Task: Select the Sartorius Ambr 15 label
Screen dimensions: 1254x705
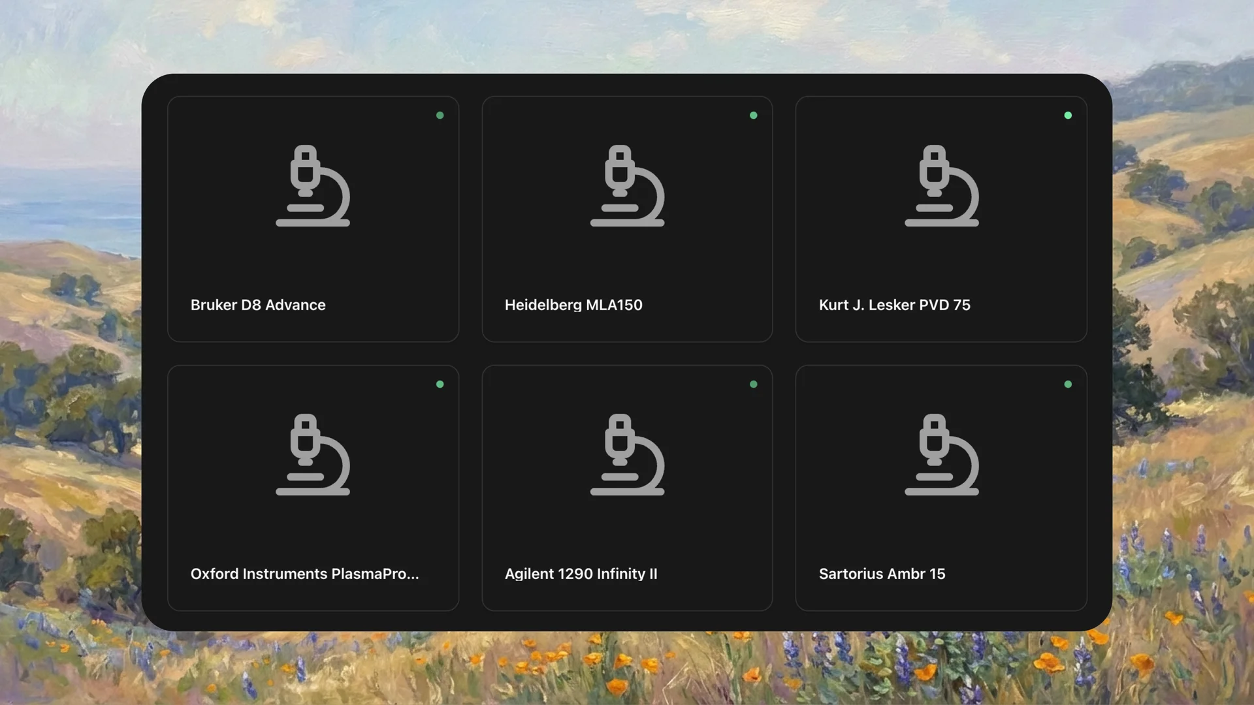Action: pyautogui.click(x=882, y=574)
